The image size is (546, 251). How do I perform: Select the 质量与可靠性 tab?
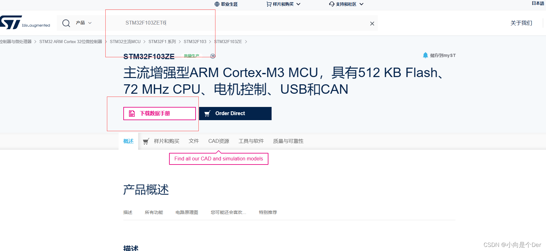tap(288, 141)
